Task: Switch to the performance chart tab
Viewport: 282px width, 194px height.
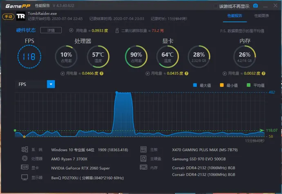Action: 262,16
